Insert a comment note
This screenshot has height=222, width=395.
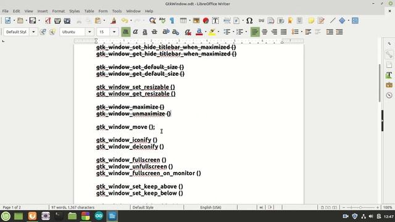point(311,20)
